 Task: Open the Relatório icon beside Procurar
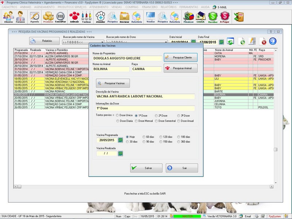click(x=137, y=17)
